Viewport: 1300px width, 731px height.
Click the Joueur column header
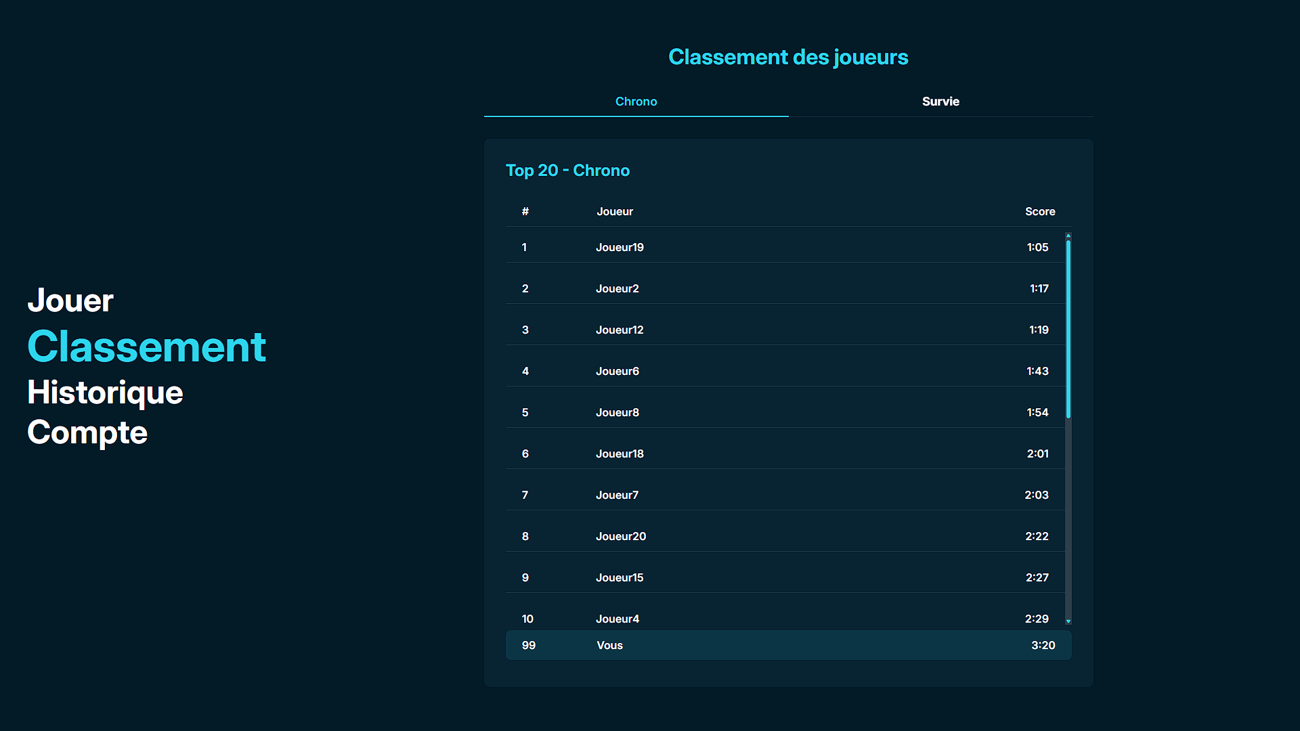click(x=615, y=212)
